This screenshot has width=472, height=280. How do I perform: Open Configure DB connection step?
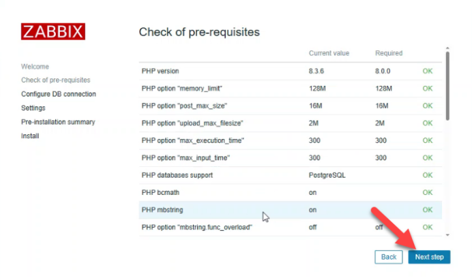coord(59,94)
